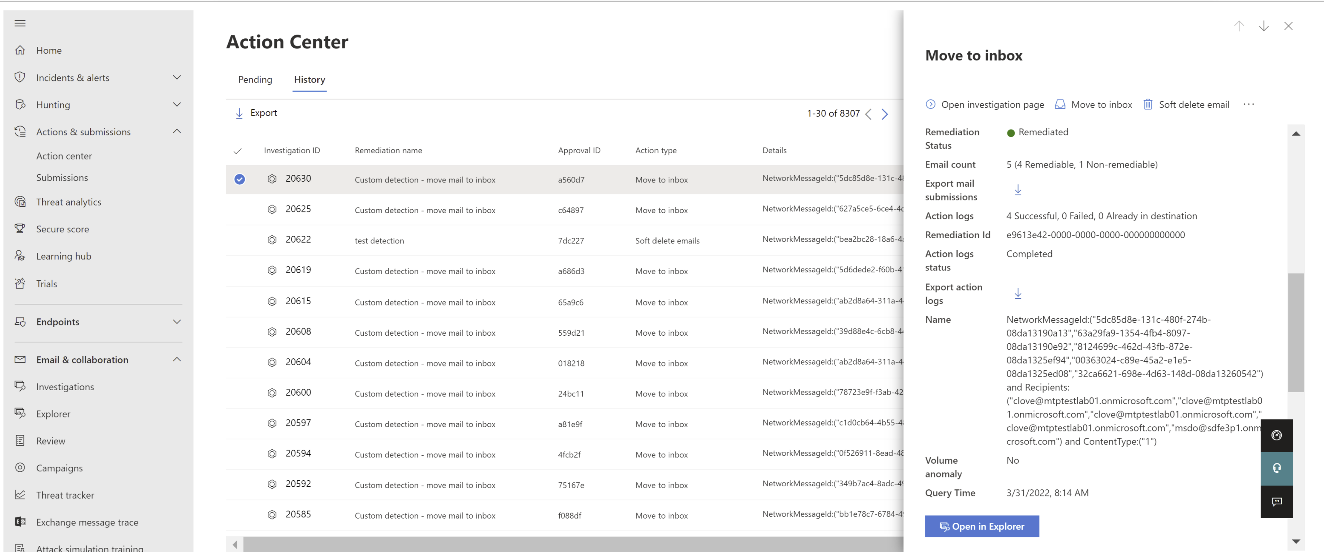The width and height of the screenshot is (1324, 552).
Task: Click the Soft delete email trash icon
Action: point(1147,105)
